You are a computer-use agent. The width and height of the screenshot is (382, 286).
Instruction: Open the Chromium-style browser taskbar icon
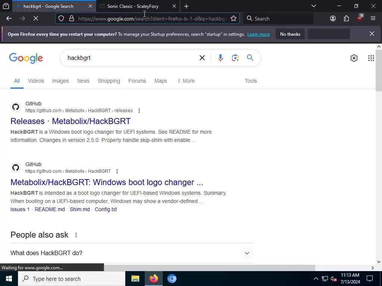[172, 279]
